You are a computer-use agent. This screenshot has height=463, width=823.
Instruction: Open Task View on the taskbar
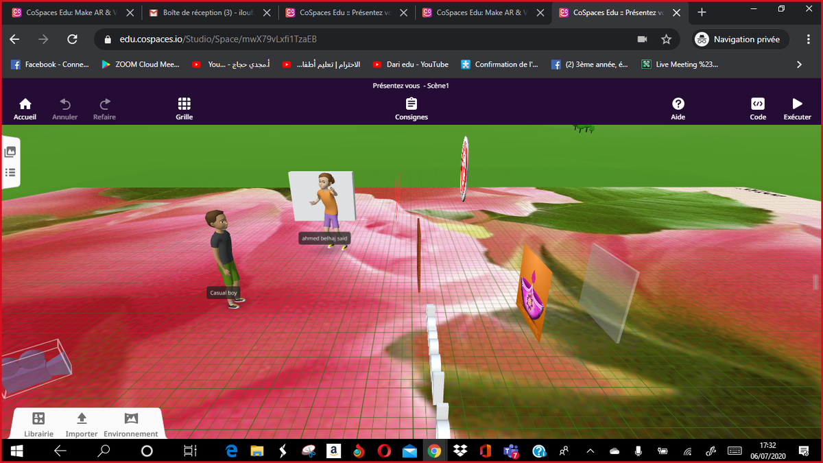[190, 451]
